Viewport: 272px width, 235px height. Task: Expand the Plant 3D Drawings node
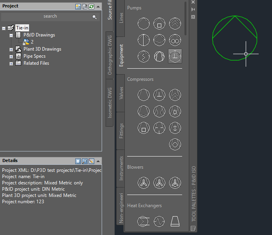[x=11, y=49]
